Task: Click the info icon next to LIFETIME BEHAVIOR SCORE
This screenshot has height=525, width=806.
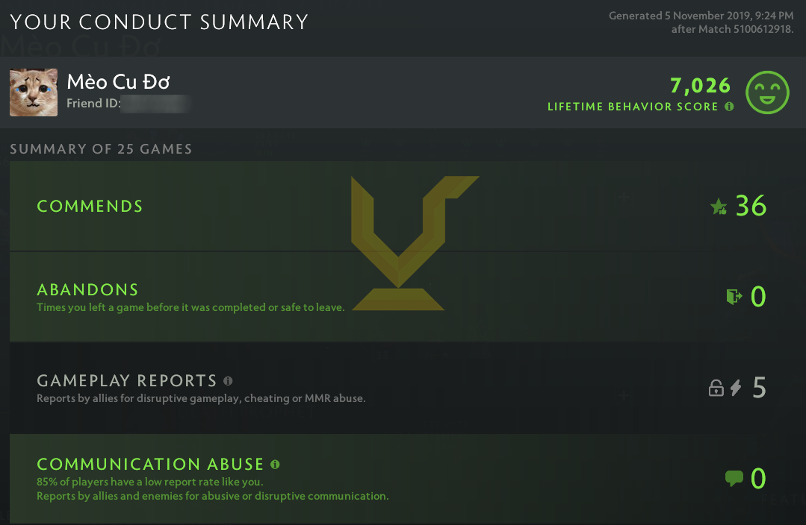Action: (728, 107)
